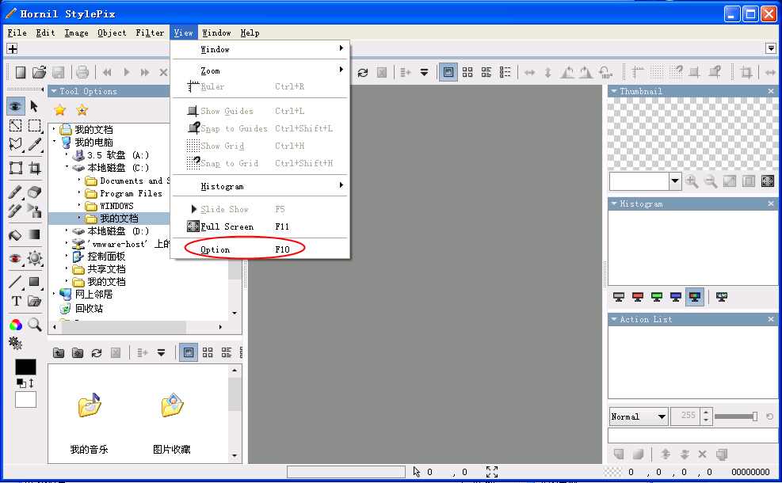Select the rectangular marquee selection tool
The height and width of the screenshot is (483, 782).
pos(34,126)
